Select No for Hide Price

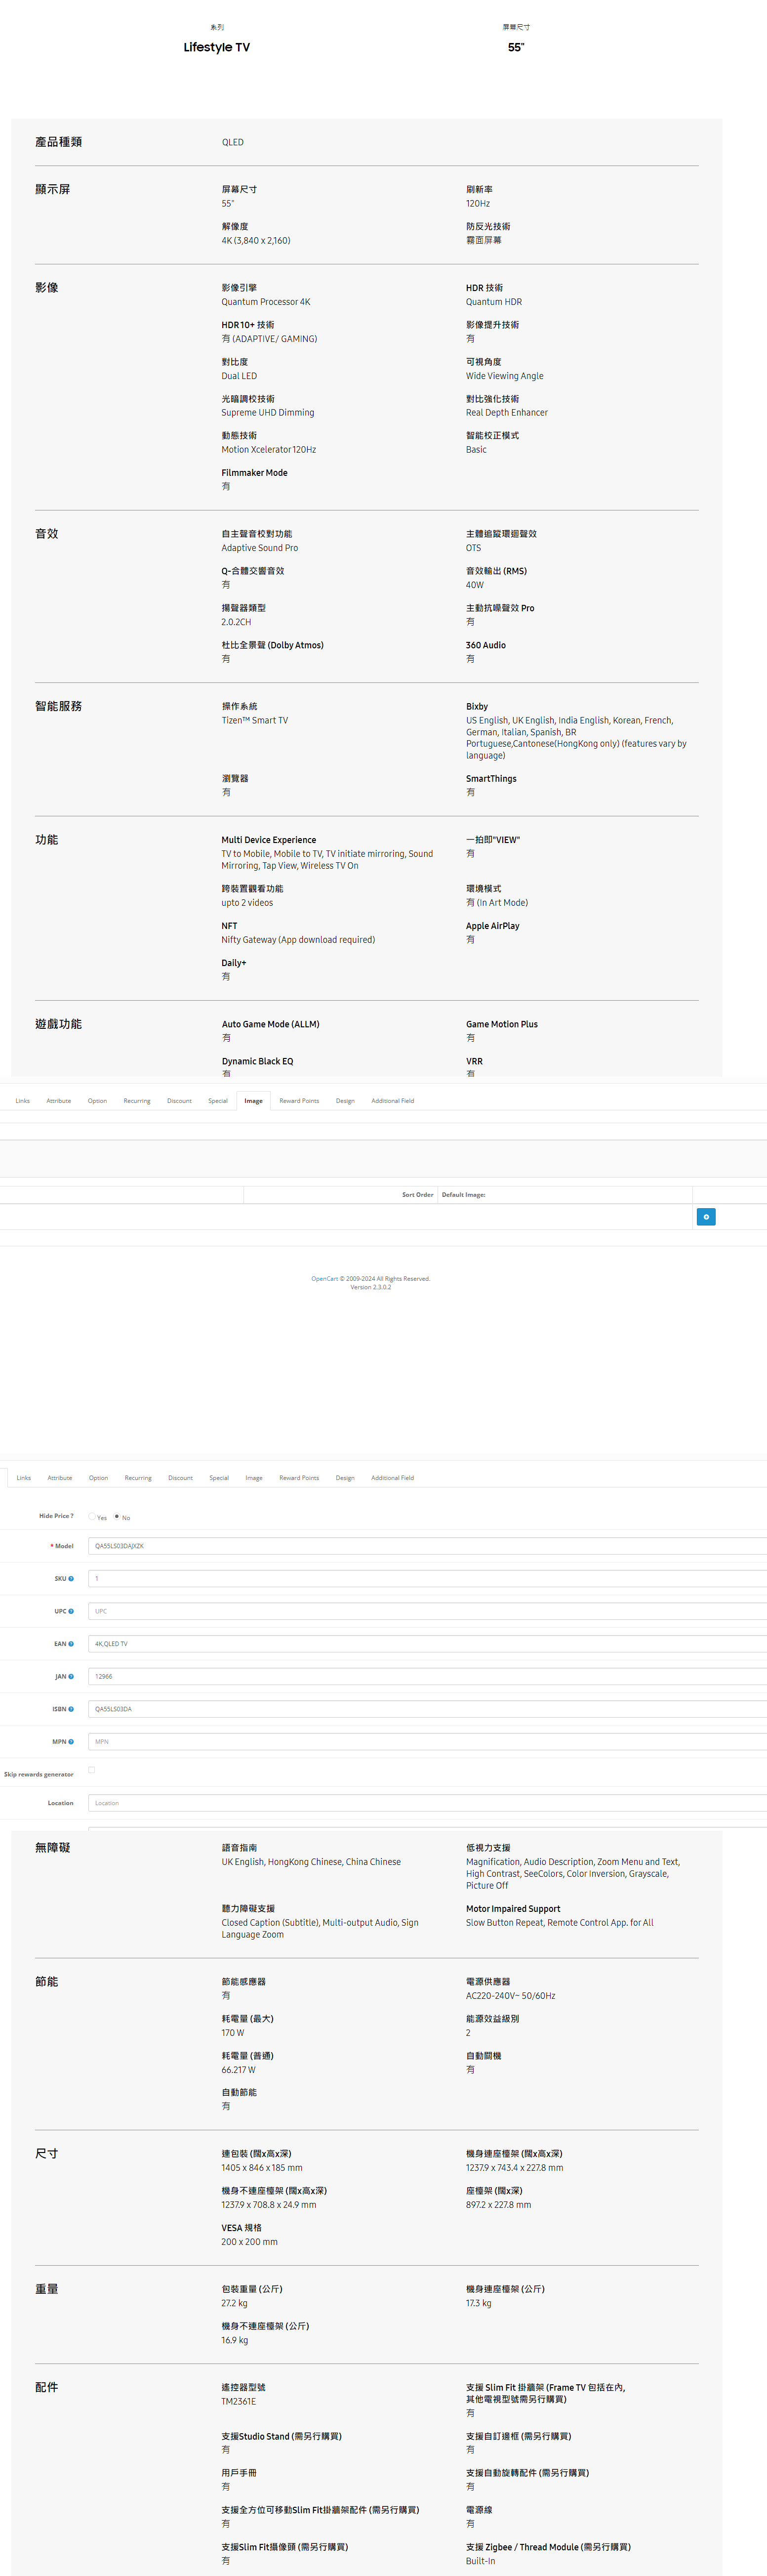117,1516
